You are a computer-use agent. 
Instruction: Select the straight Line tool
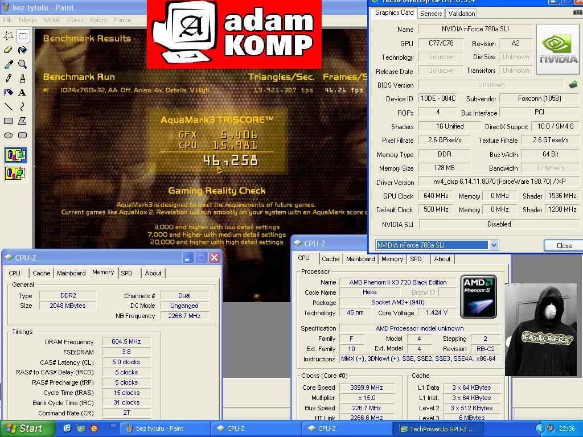point(8,106)
